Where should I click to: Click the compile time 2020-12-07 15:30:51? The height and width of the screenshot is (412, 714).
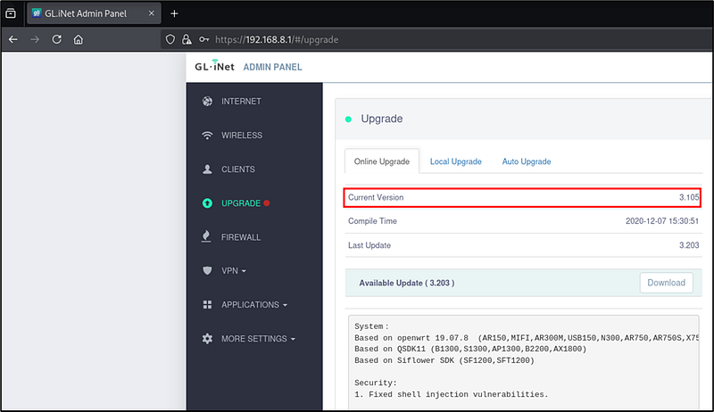(662, 221)
